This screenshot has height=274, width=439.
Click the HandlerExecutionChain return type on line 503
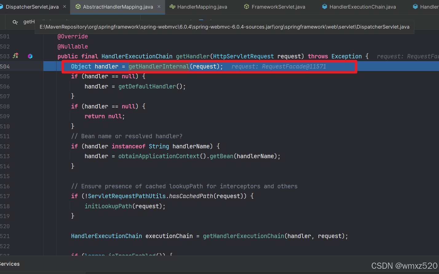(x=137, y=56)
